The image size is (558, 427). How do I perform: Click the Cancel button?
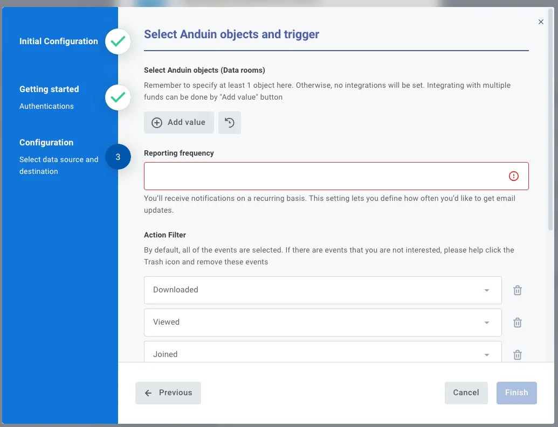click(466, 393)
